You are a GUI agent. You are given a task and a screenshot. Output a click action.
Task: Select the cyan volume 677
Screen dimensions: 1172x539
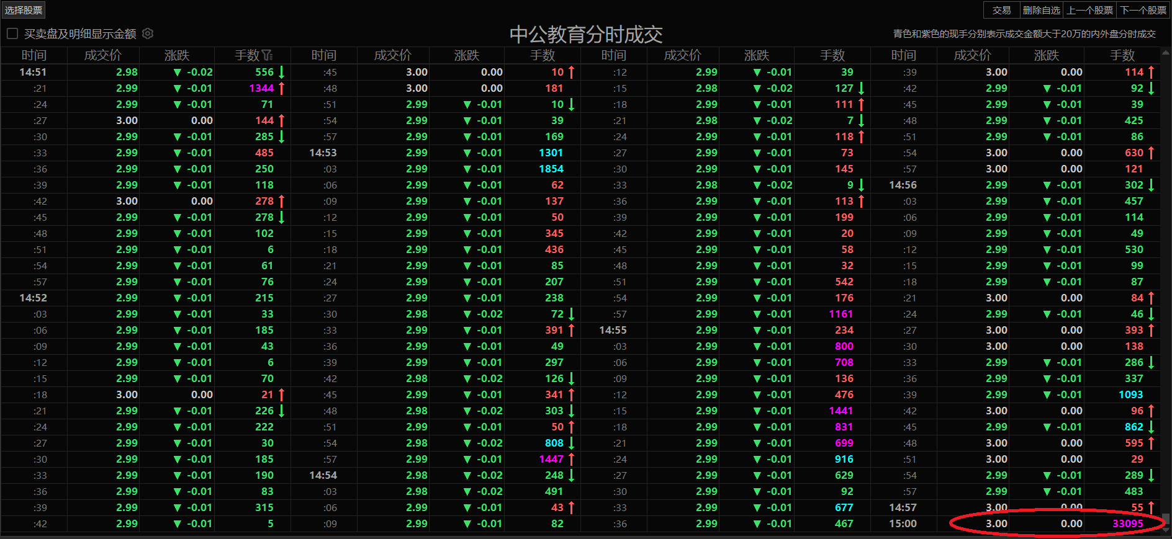click(844, 507)
